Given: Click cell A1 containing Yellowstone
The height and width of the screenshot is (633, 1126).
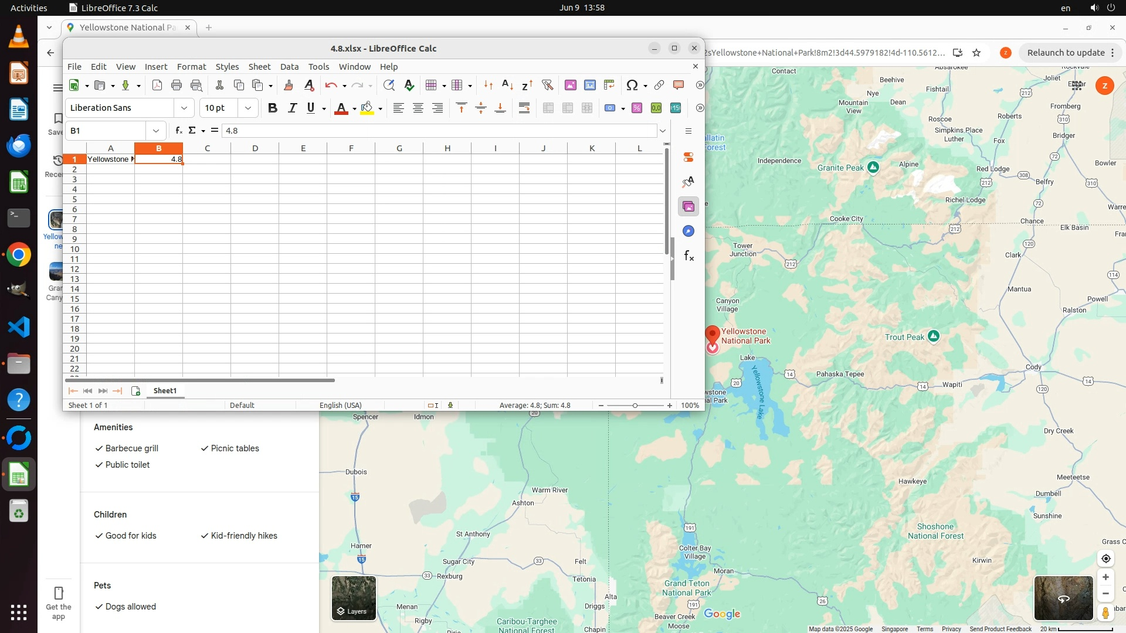Looking at the screenshot, I should tap(110, 159).
